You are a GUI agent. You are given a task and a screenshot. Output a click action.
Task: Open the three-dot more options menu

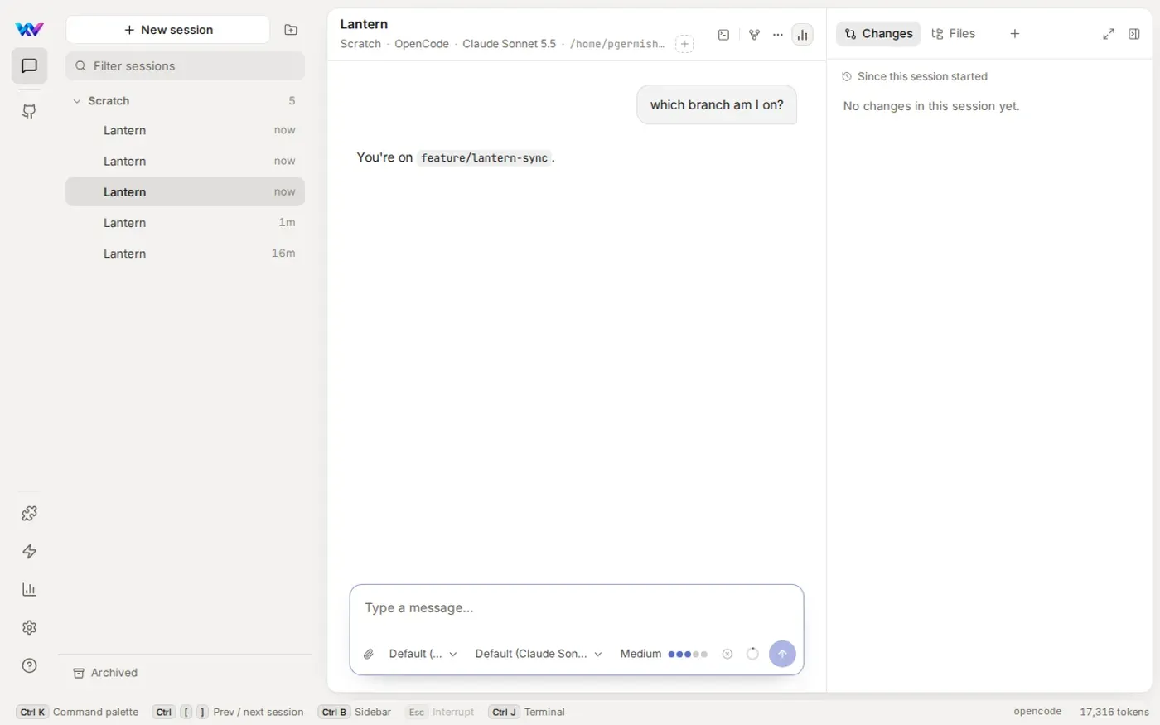[778, 35]
